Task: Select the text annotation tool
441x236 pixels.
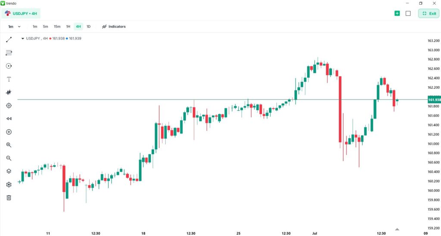Action: pos(9,79)
